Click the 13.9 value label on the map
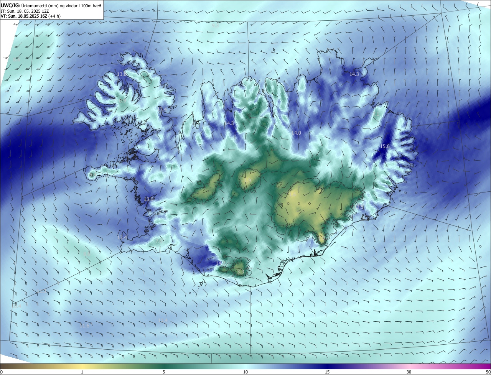 pyautogui.click(x=149, y=199)
